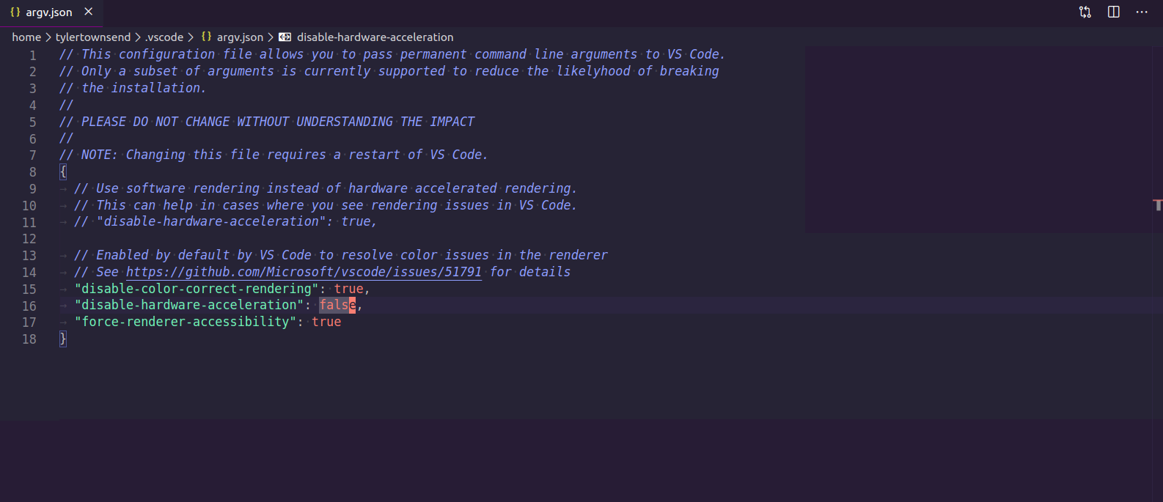Select the disable-hardware-acceleration breadcrumb
This screenshot has width=1163, height=502.
(x=374, y=37)
